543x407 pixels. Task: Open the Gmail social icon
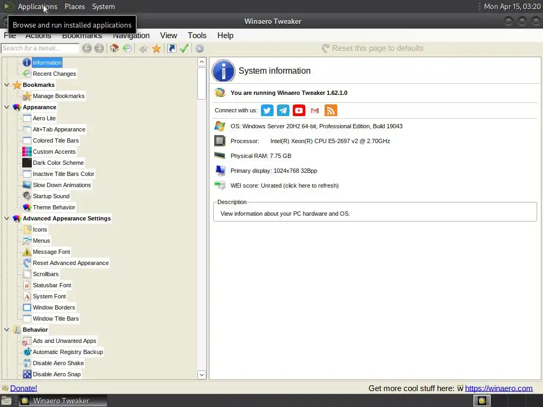click(x=315, y=110)
